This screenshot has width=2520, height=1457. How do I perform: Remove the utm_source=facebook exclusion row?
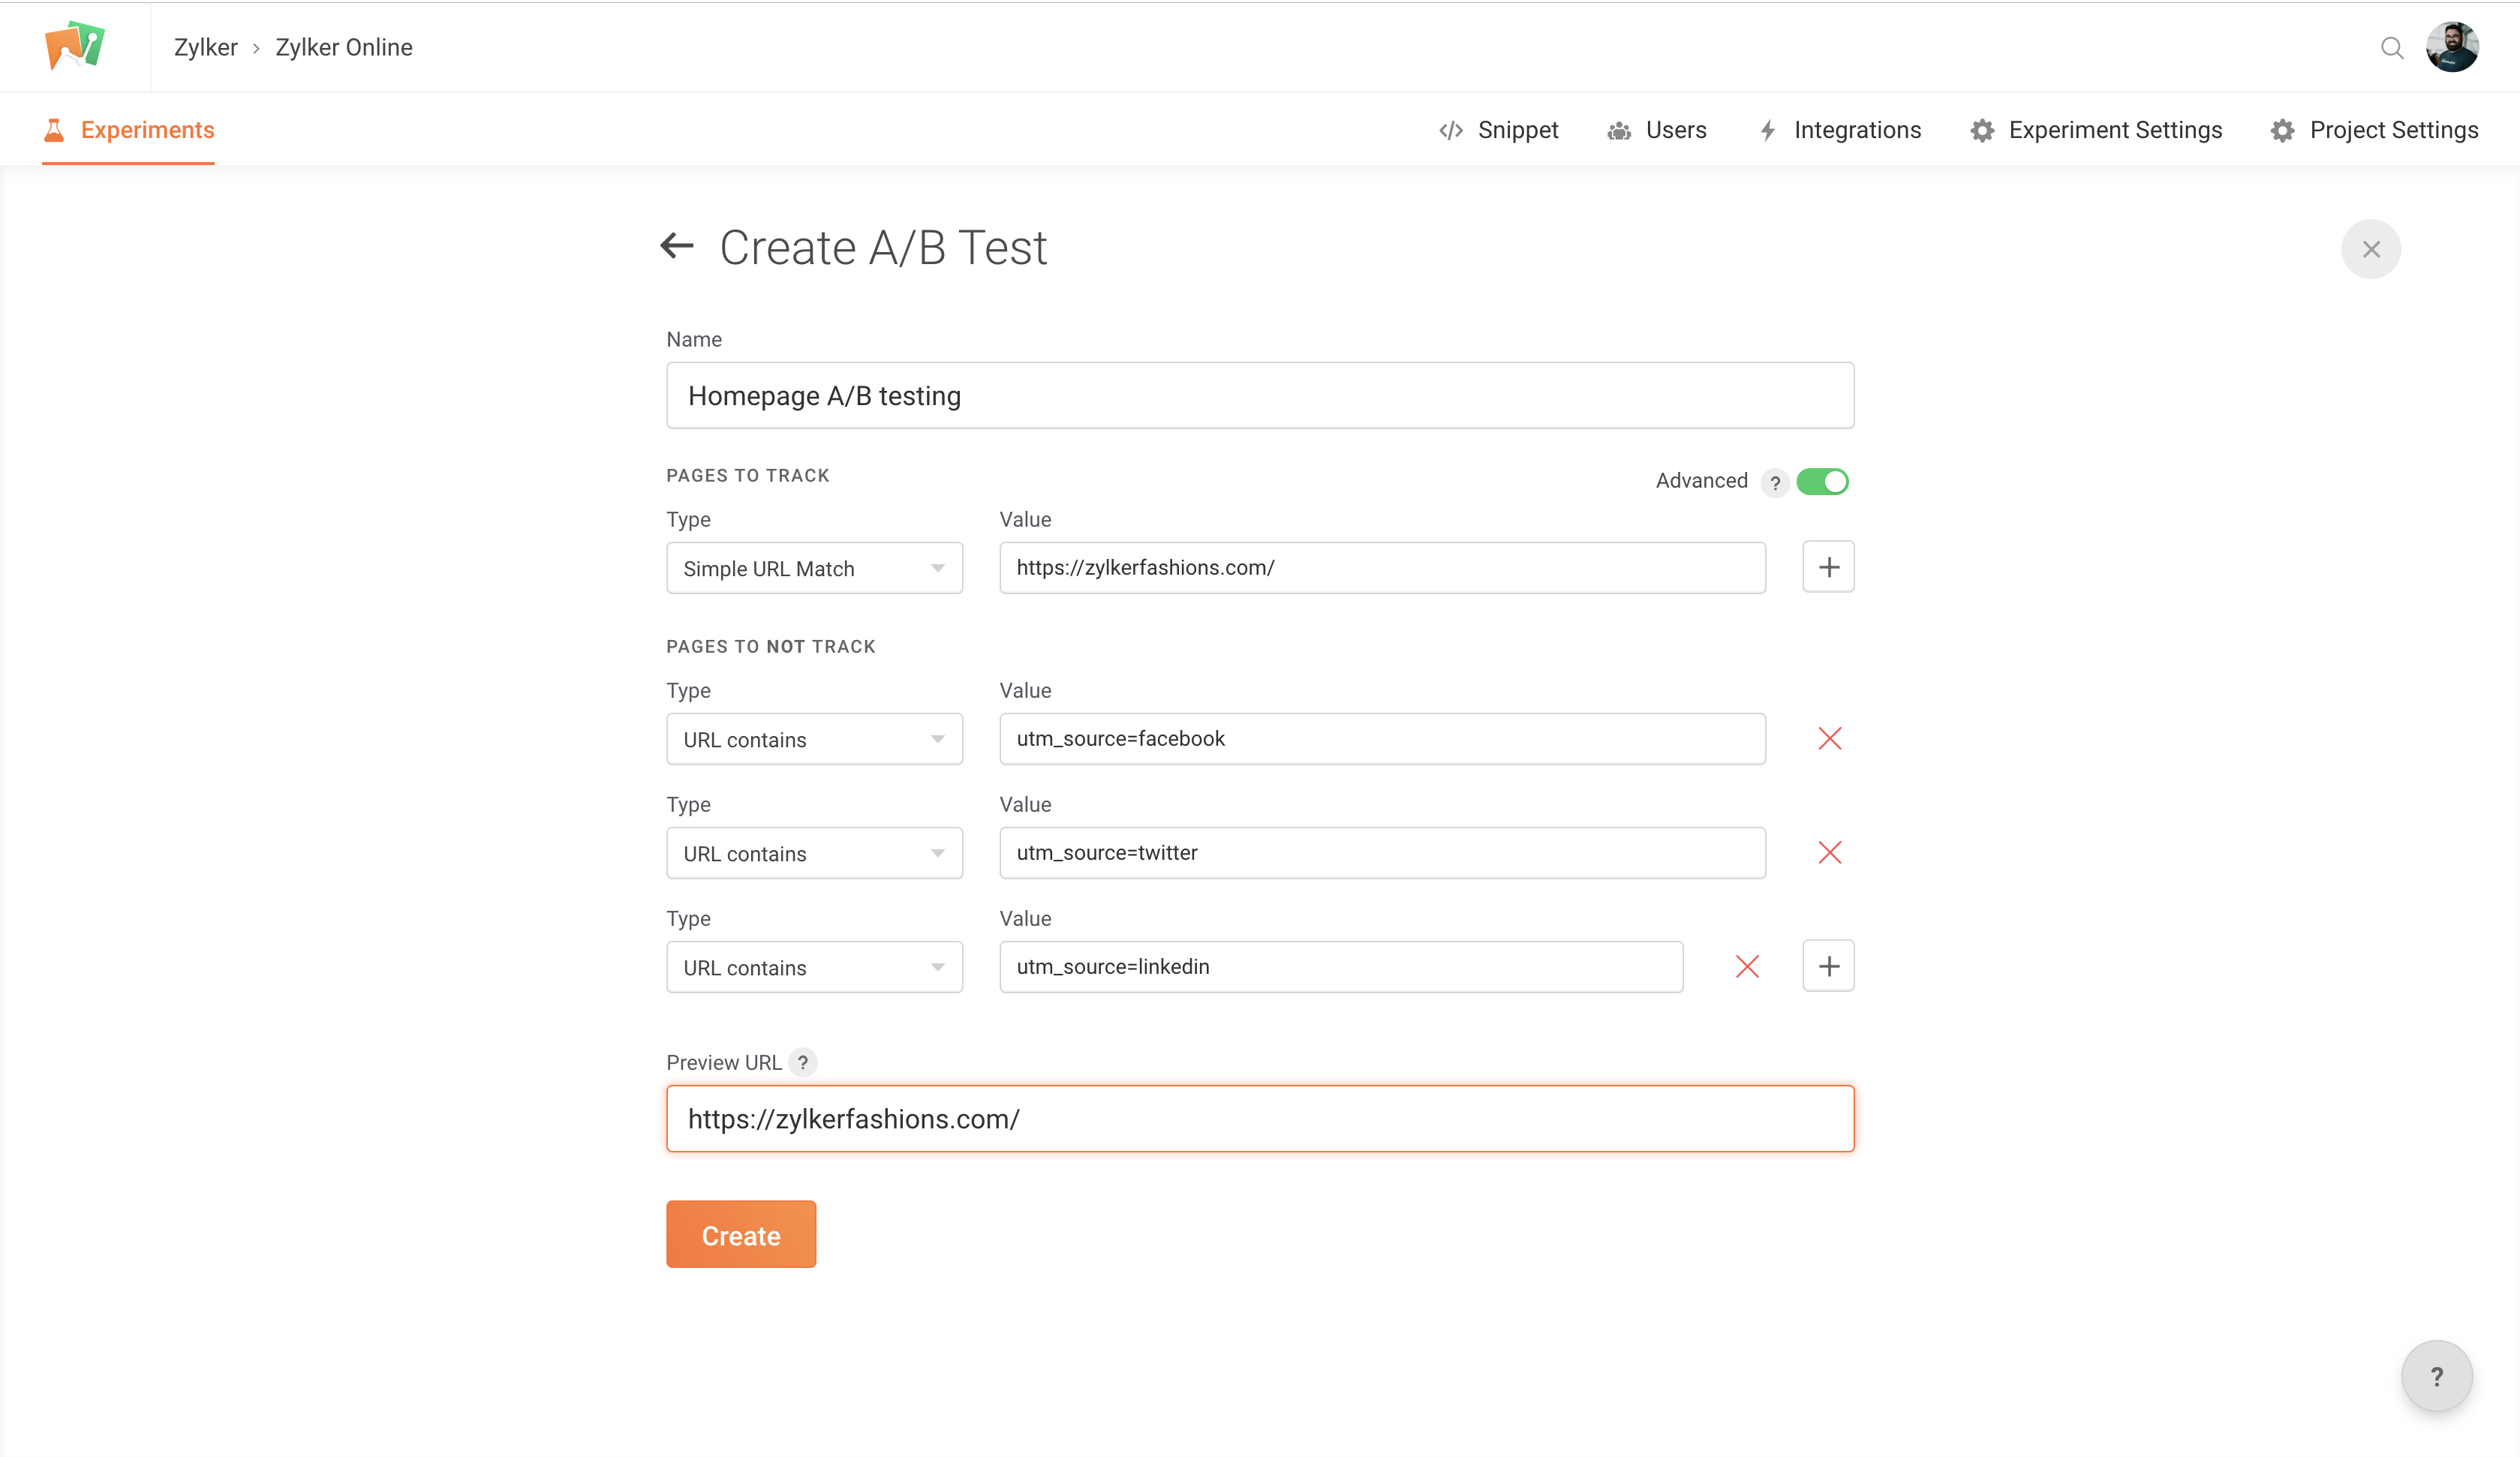coord(1829,739)
